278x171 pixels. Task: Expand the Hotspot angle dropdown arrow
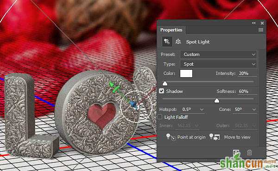202,110
